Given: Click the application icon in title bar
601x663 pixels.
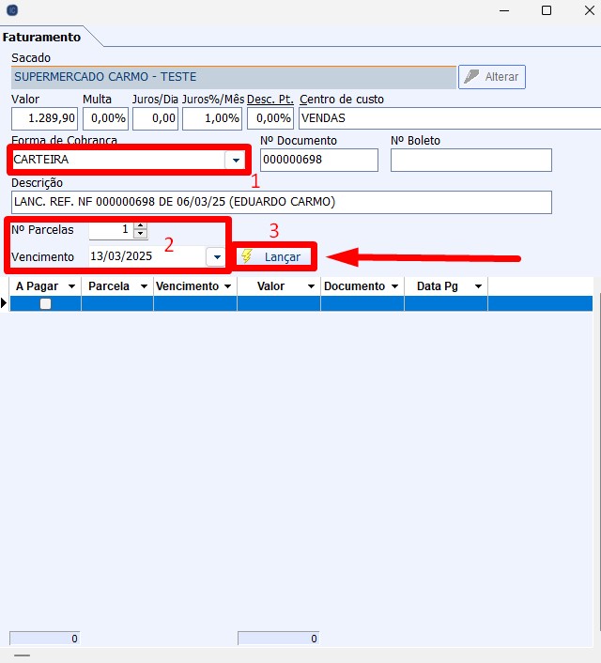Looking at the screenshot, I should pyautogui.click(x=11, y=11).
